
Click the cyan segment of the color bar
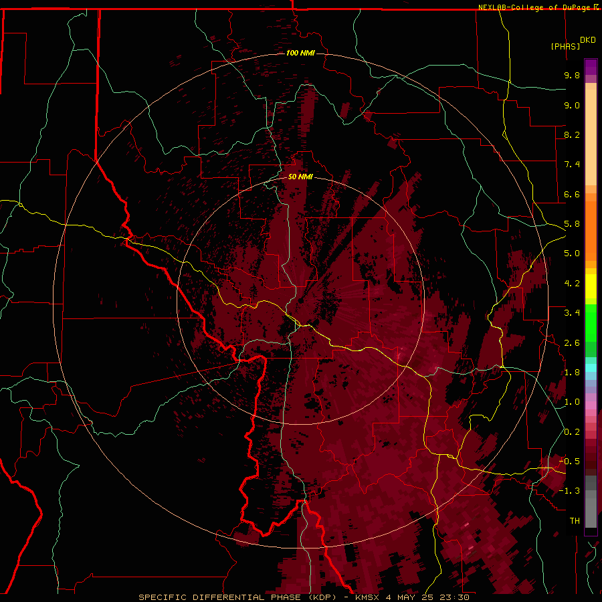pos(591,368)
